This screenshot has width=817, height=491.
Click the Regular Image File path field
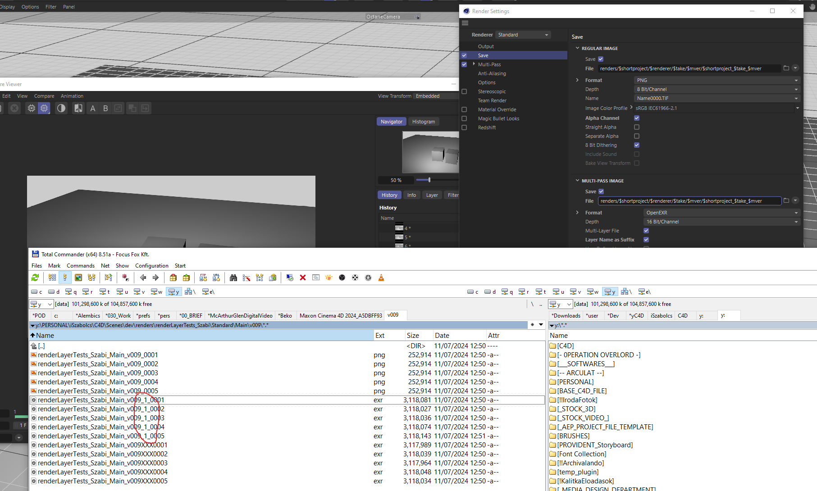(x=689, y=68)
